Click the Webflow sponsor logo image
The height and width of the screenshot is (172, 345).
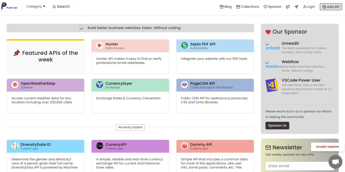273,64
